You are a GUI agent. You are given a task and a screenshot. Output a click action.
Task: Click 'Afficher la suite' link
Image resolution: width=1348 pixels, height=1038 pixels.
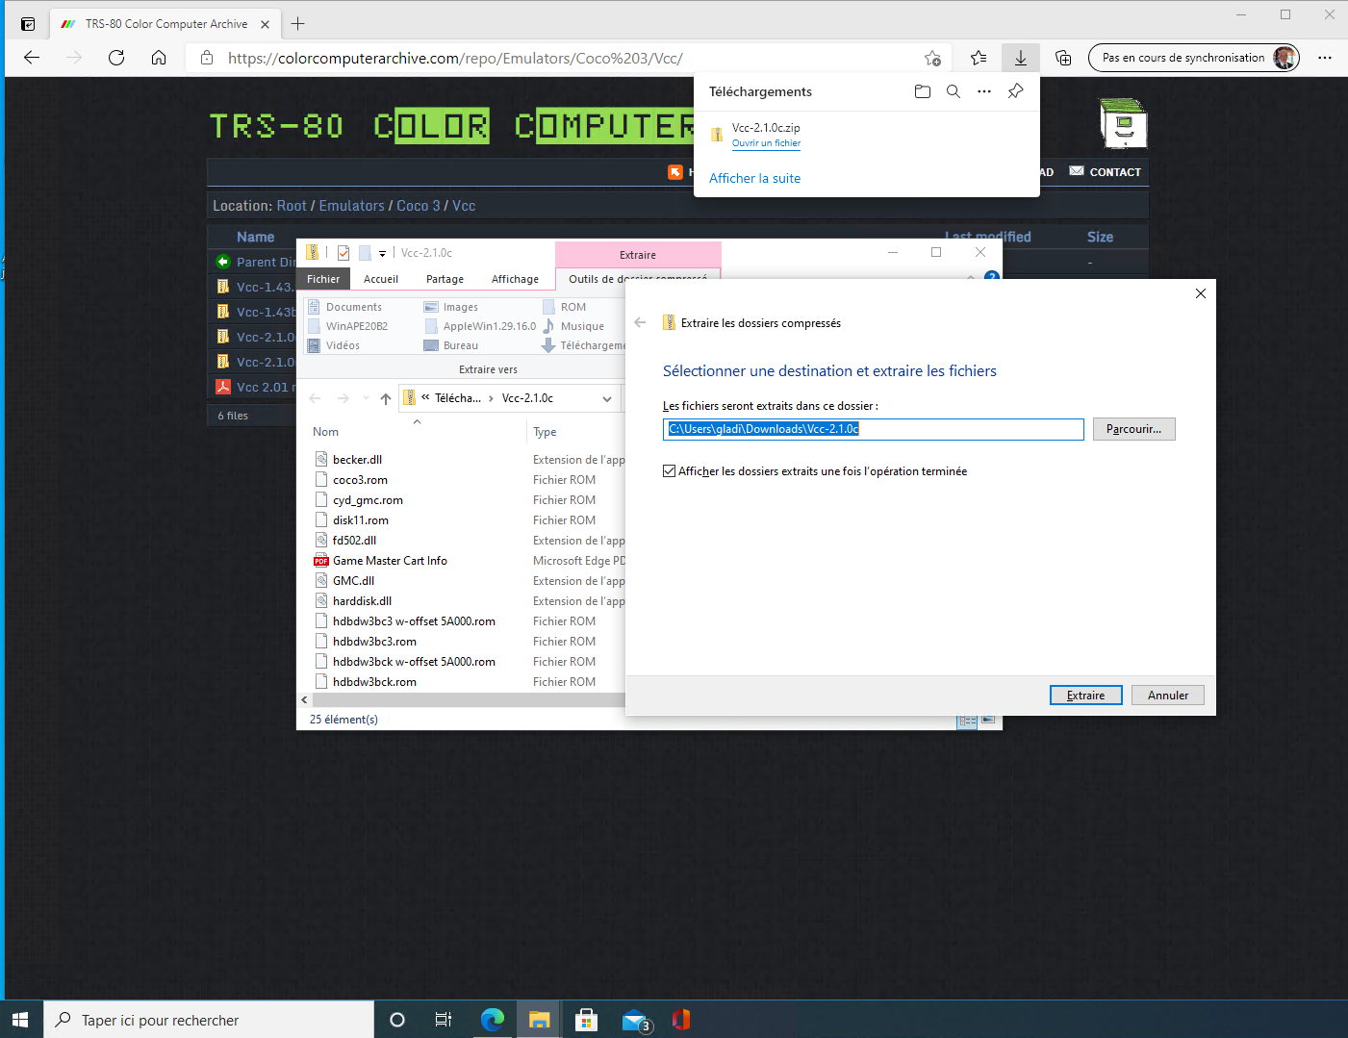[754, 178]
